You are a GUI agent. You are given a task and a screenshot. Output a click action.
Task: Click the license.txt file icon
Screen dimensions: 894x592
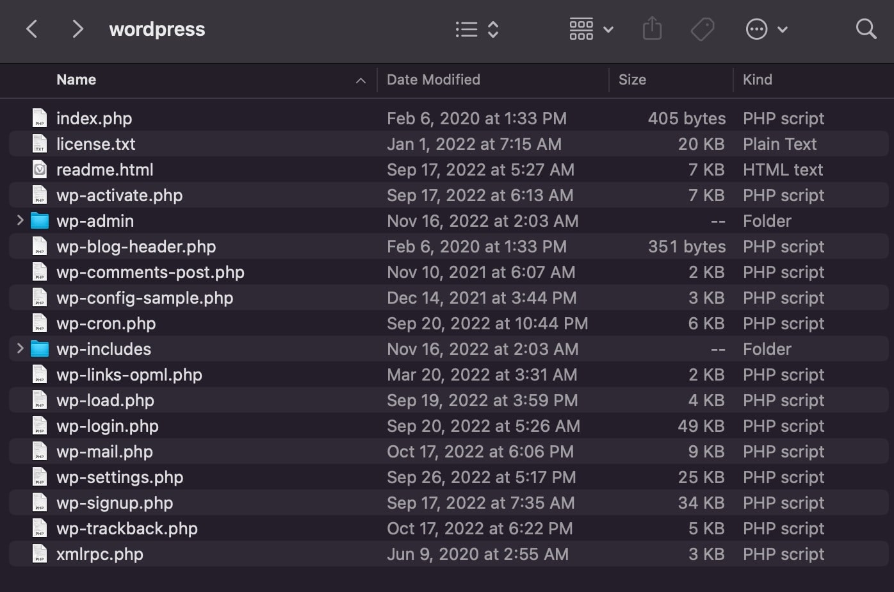[40, 144]
